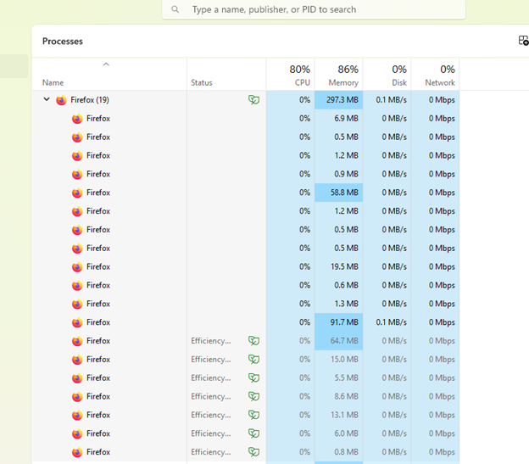The height and width of the screenshot is (464, 529).
Task: Click efficiency leaf icon on 0.8 MB row
Action: (253, 452)
